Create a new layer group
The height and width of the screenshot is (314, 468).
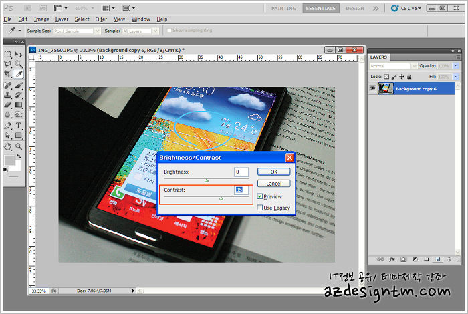(x=427, y=259)
